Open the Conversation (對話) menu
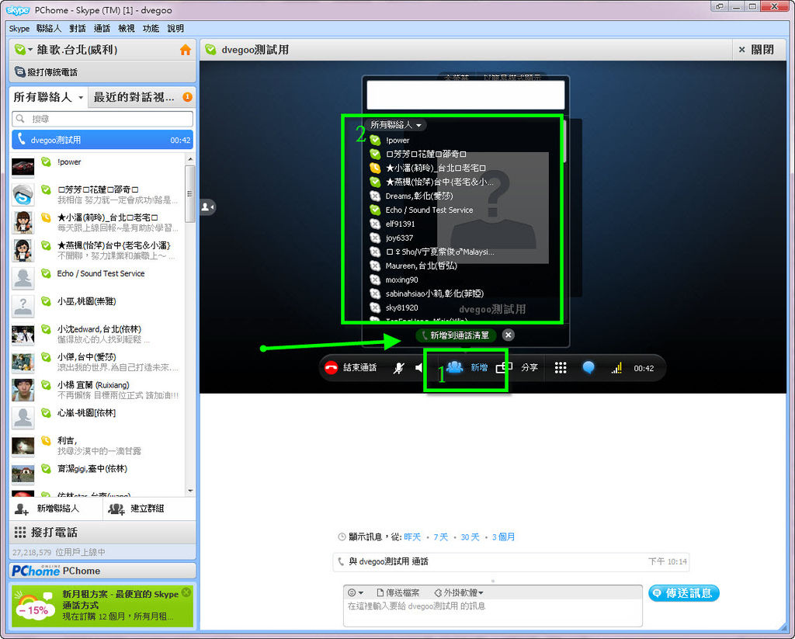 pos(78,29)
